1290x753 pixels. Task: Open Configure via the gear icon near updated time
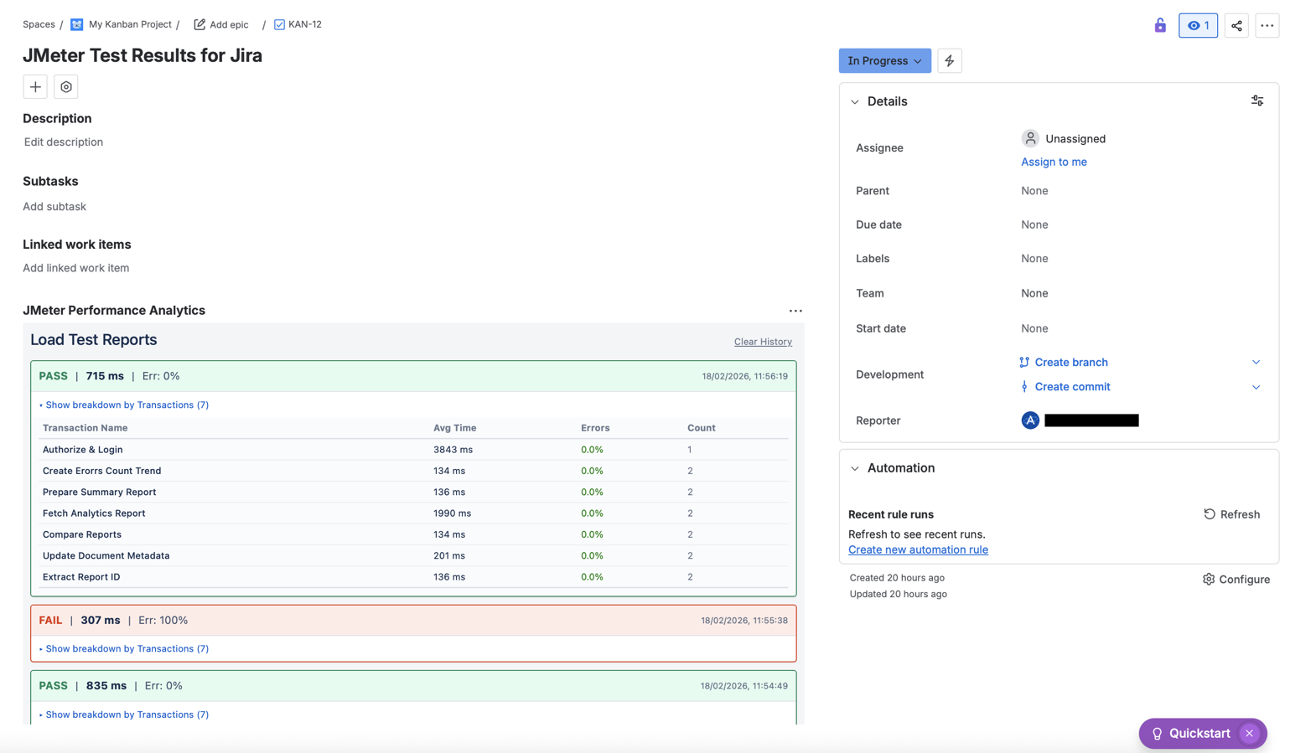tap(1208, 579)
